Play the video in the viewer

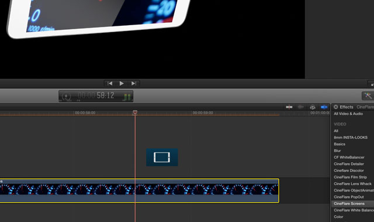[122, 84]
